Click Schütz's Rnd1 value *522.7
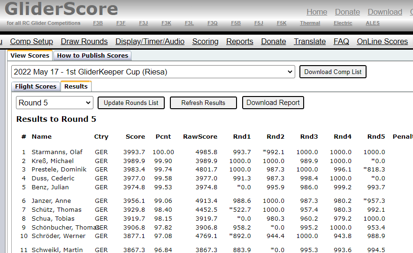This screenshot has height=253, width=413. [x=240, y=209]
